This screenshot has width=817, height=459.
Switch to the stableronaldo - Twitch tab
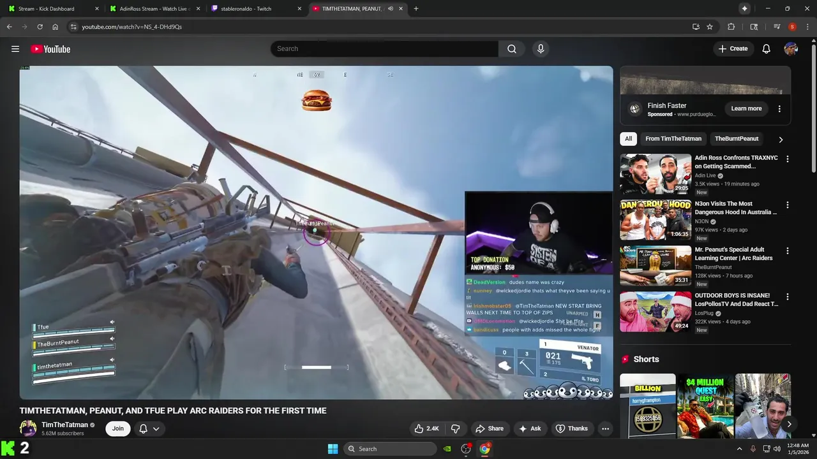coord(257,8)
